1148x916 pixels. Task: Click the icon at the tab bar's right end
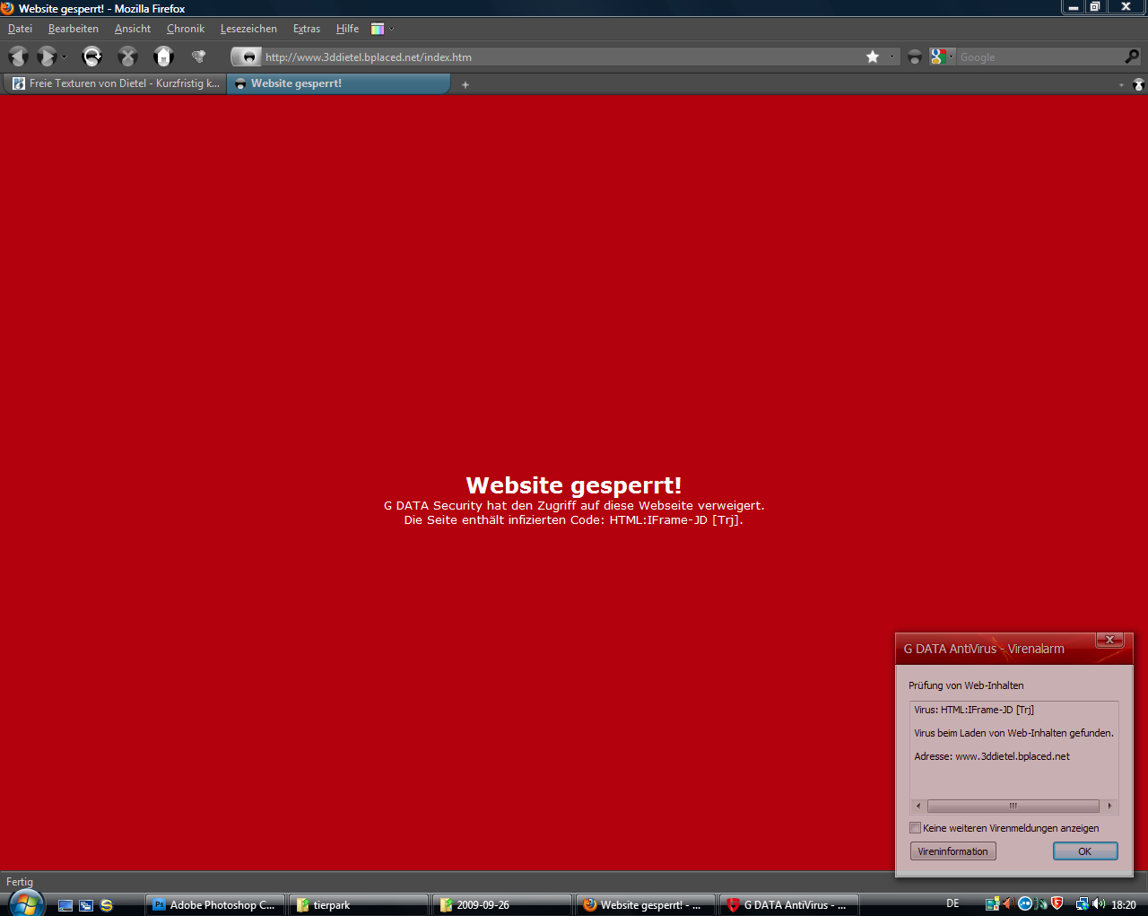point(1139,84)
